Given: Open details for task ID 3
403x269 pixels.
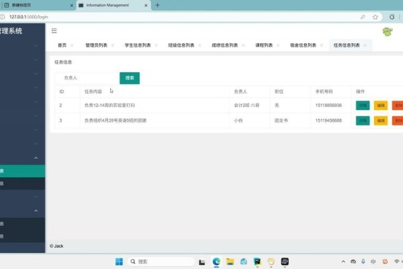Looking at the screenshot, I should [363, 120].
